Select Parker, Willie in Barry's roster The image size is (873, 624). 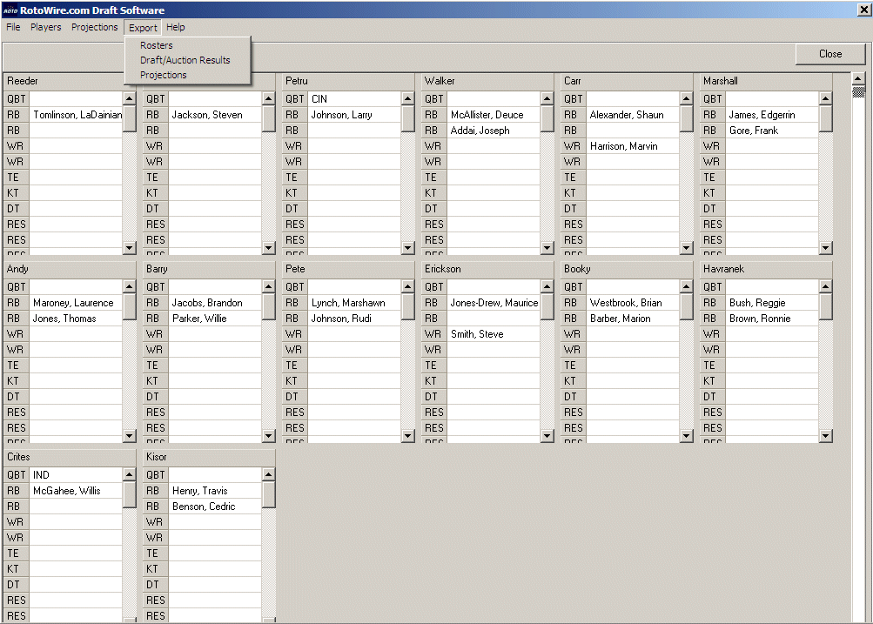(x=215, y=319)
